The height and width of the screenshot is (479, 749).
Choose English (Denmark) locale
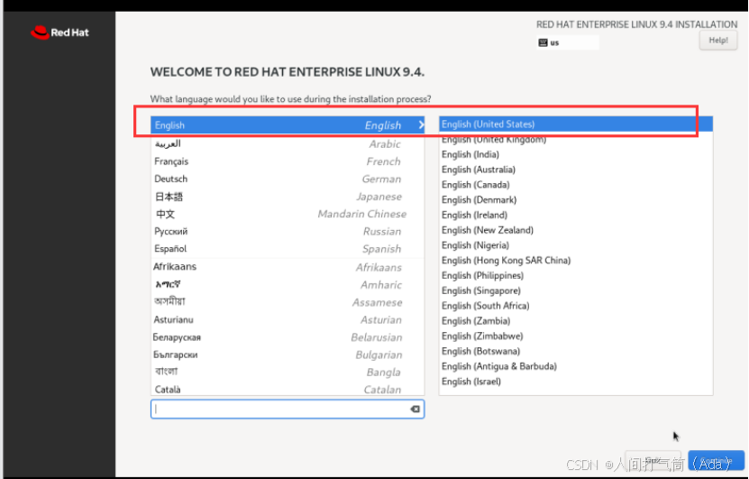(576, 200)
